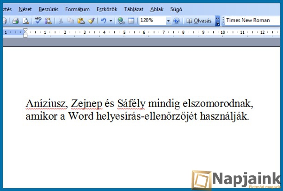This screenshot has width=283, height=191.
Task: Run the ABC spelling and grammar check
Action: tap(38, 20)
